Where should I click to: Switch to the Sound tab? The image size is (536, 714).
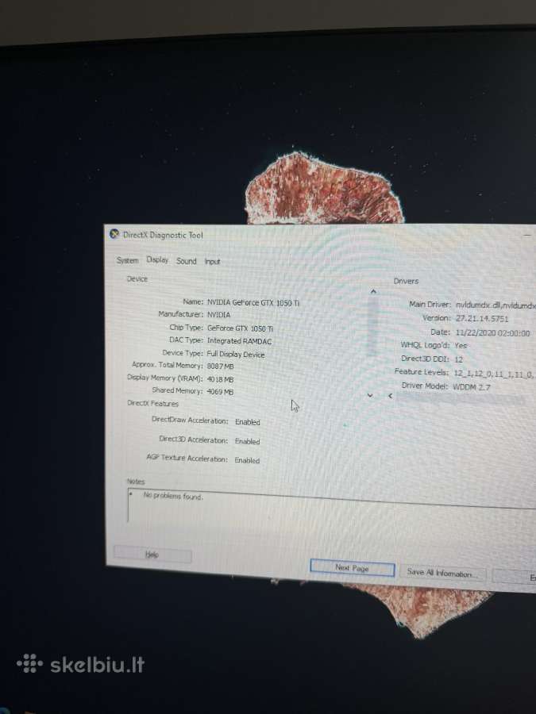tap(186, 261)
